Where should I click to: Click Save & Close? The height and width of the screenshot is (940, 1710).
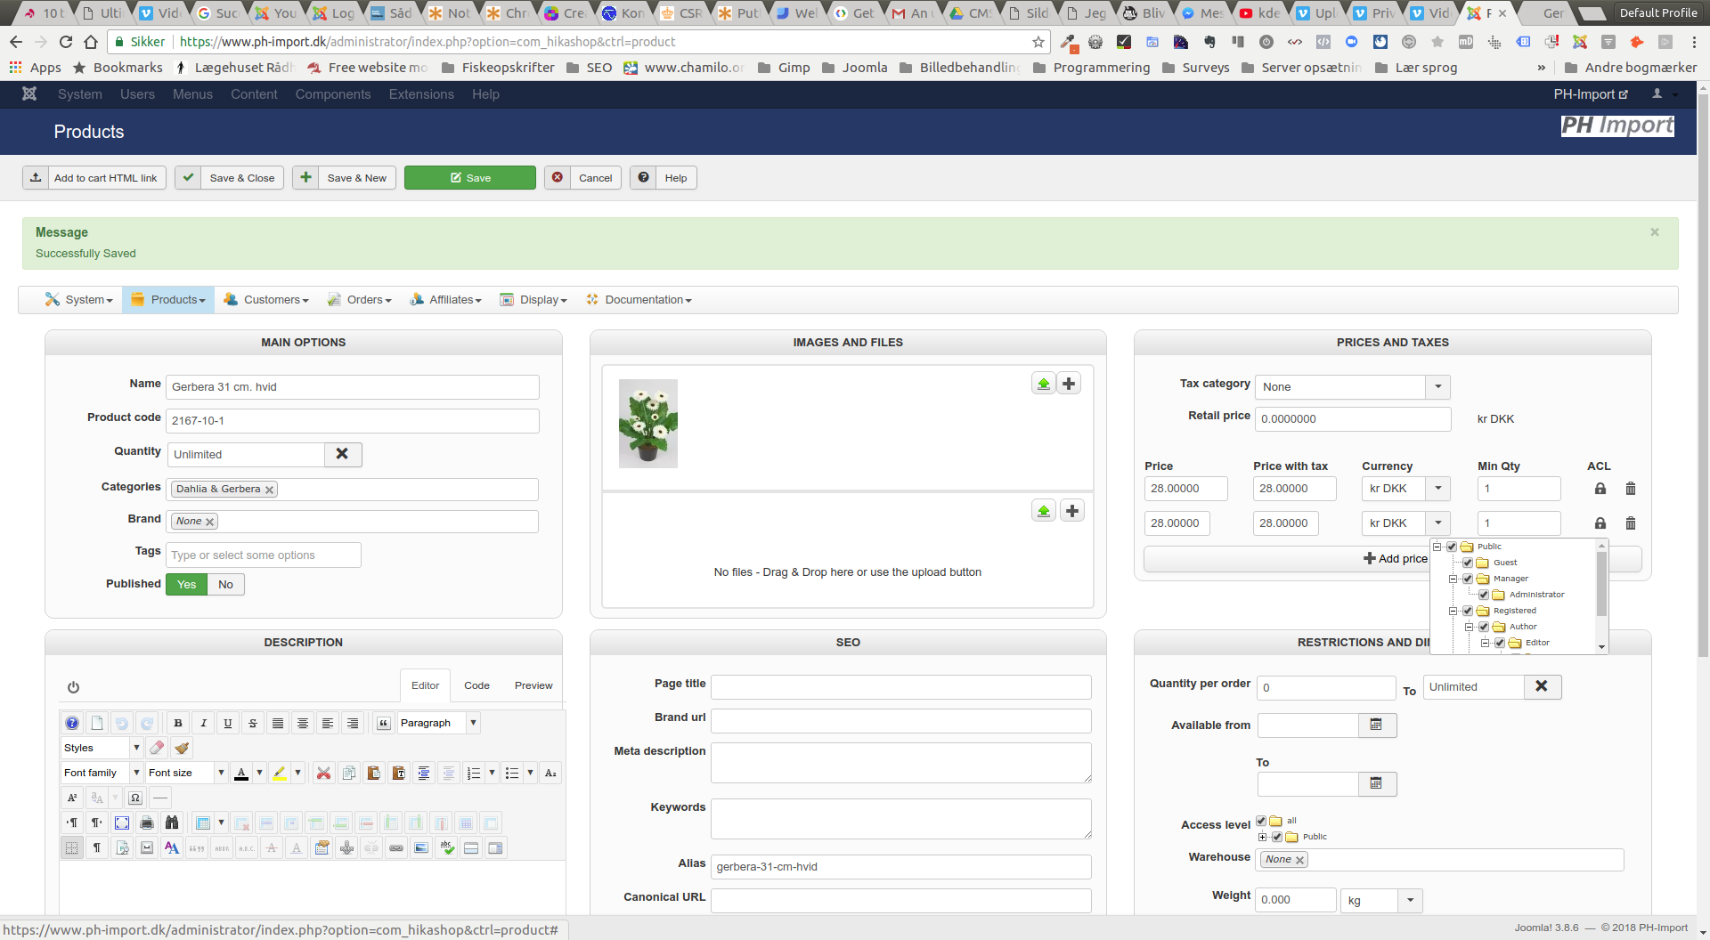[x=230, y=178]
